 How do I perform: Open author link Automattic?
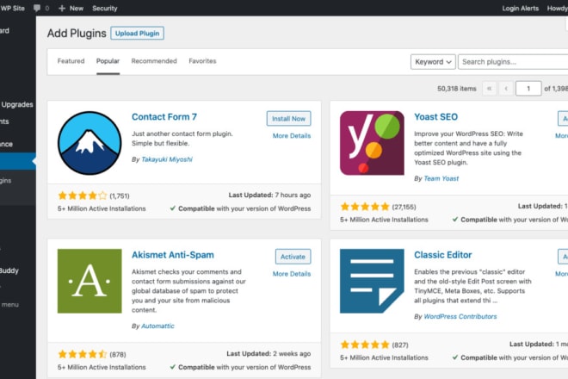pos(157,326)
